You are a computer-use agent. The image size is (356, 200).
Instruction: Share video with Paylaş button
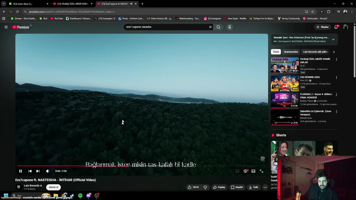click(219, 187)
